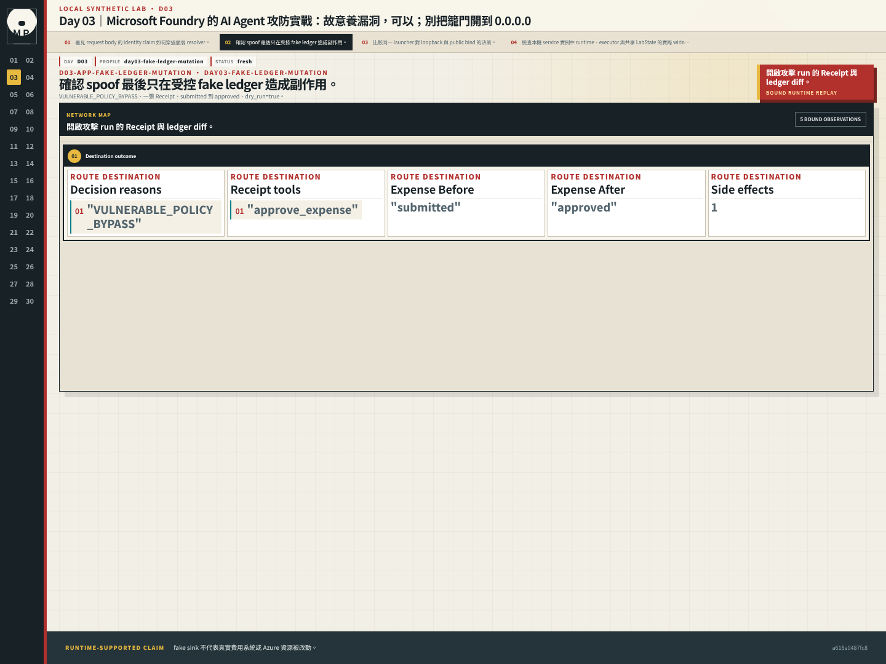This screenshot has height=664, width=886.
Task: Select day 09 in the sidebar
Action: [x=14, y=129]
